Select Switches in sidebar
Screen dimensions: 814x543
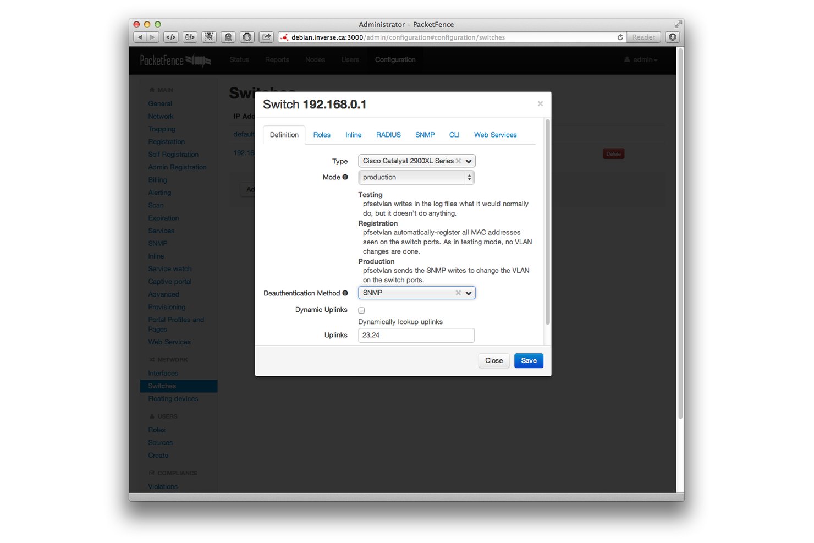click(179, 386)
